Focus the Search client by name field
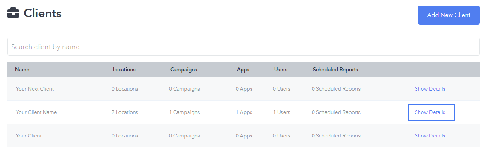This screenshot has height=155, width=485. tap(243, 47)
